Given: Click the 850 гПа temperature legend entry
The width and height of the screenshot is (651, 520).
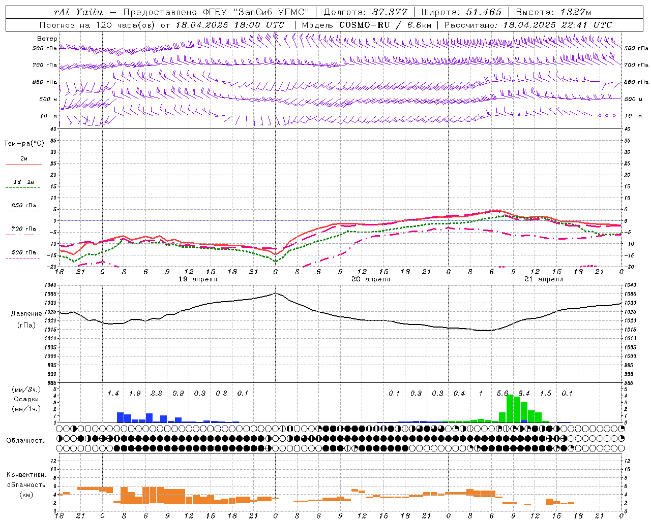Looking at the screenshot, I should click(x=23, y=206).
